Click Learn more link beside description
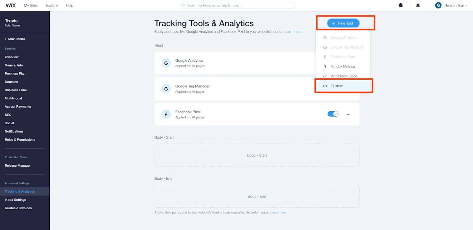This screenshot has width=473, height=230. (292, 32)
